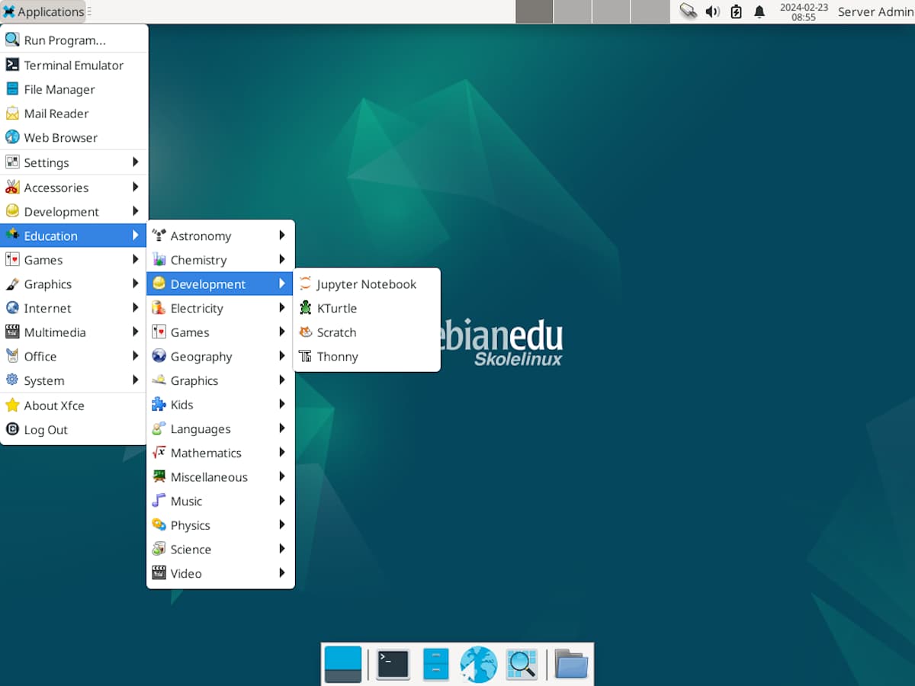Launch Jupyter Notebook from Development submenu
Viewport: 915px width, 686px height.
click(366, 284)
